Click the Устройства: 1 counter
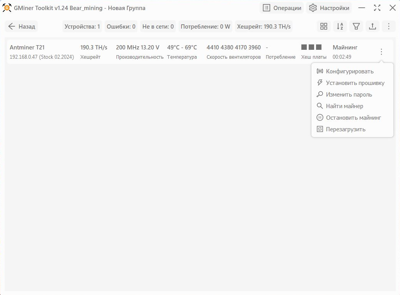Viewport: 400px width, 295px height. tap(82, 27)
